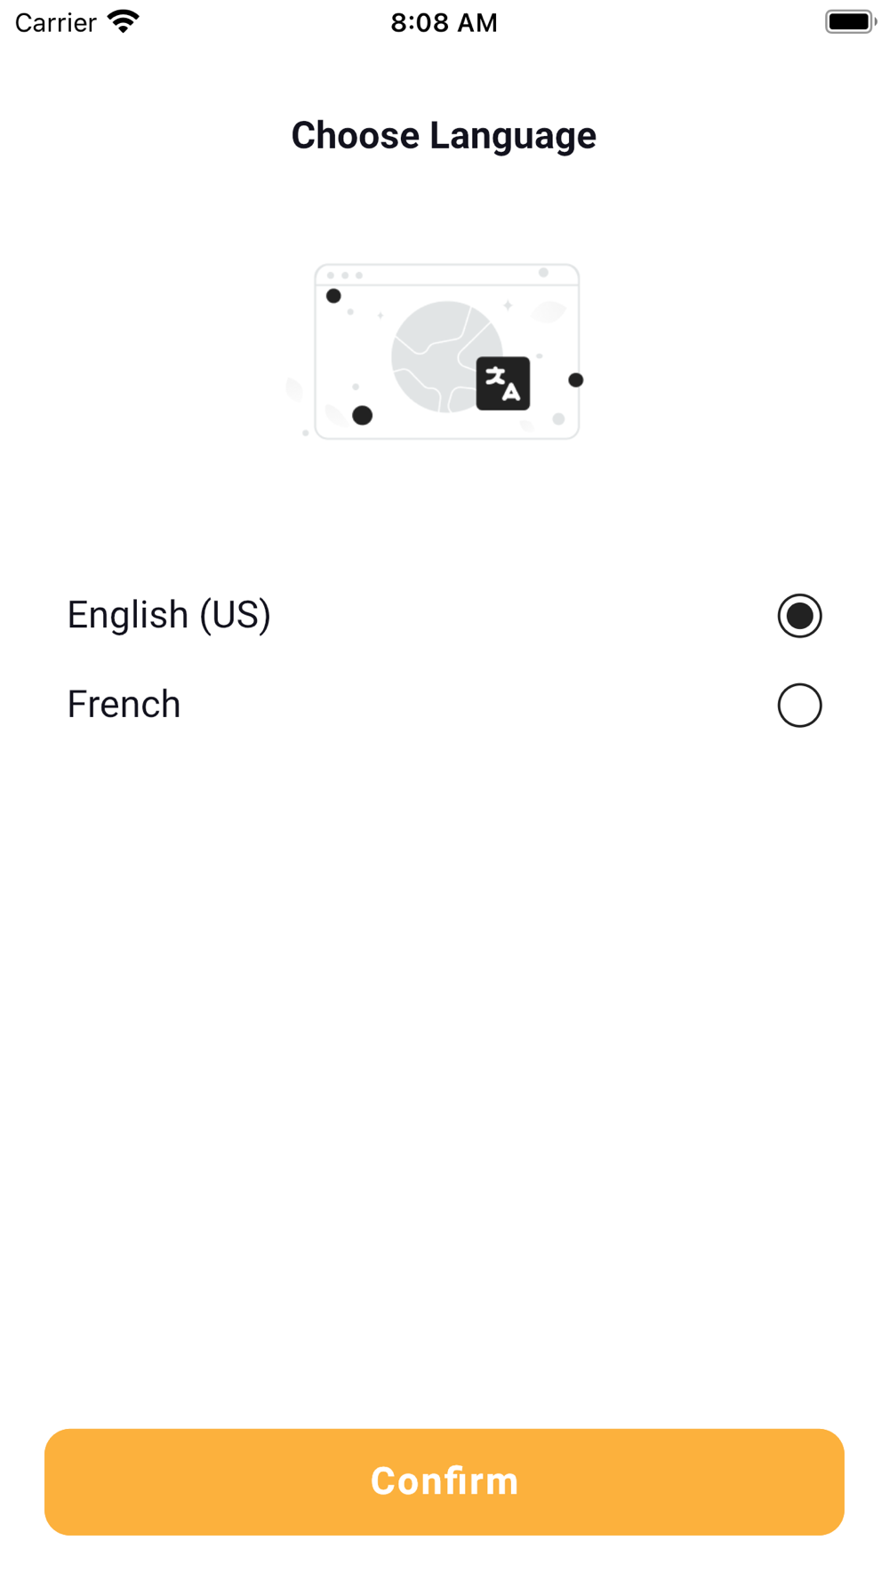The width and height of the screenshot is (889, 1580).
Task: Tap the Wi-Fi icon in the status bar
Action: click(124, 22)
